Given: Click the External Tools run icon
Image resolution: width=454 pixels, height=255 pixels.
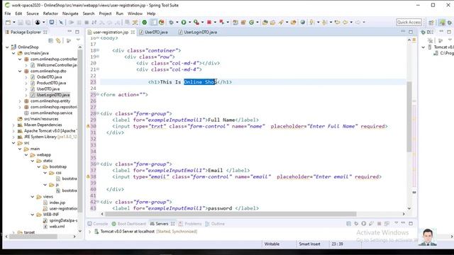Looking at the screenshot, I should pyautogui.click(x=196, y=22).
